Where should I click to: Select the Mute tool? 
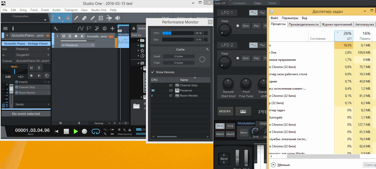point(101,18)
